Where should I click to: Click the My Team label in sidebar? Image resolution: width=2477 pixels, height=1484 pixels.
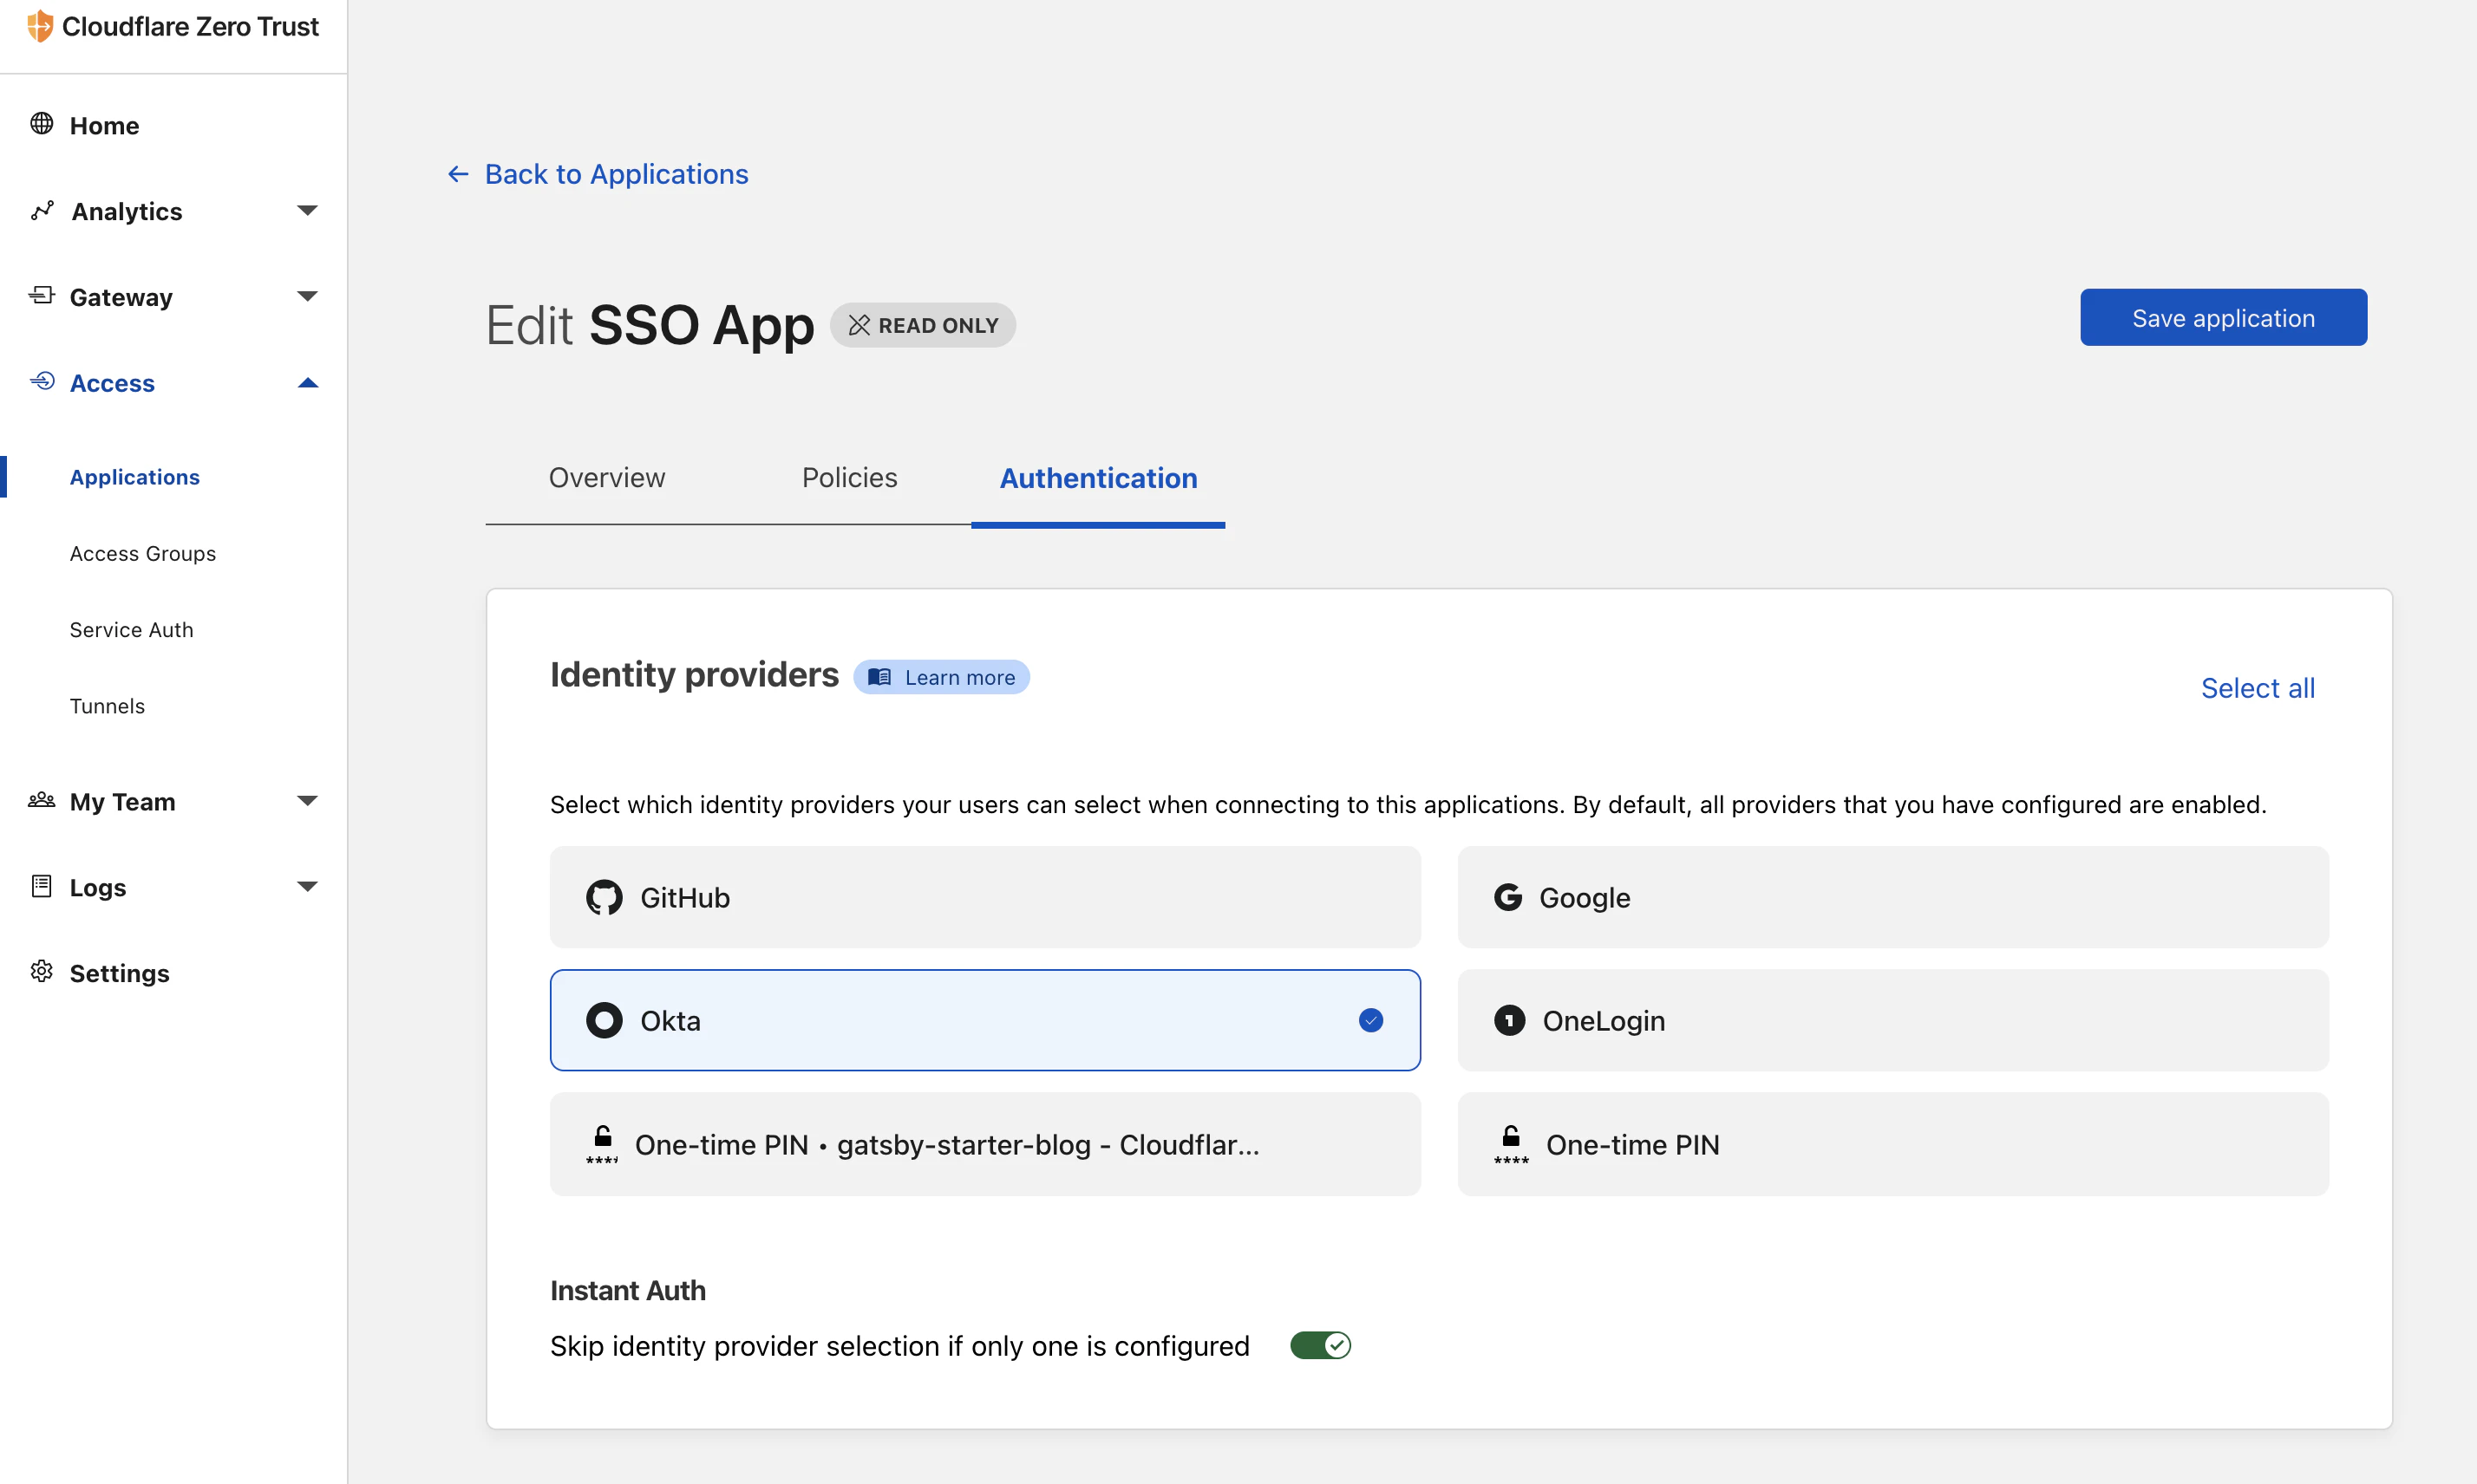(122, 802)
